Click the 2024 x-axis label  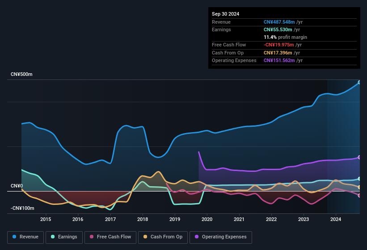336,219
